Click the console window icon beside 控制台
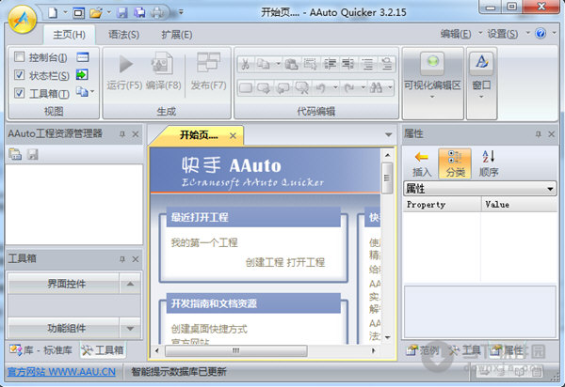This screenshot has width=565, height=387. [83, 57]
